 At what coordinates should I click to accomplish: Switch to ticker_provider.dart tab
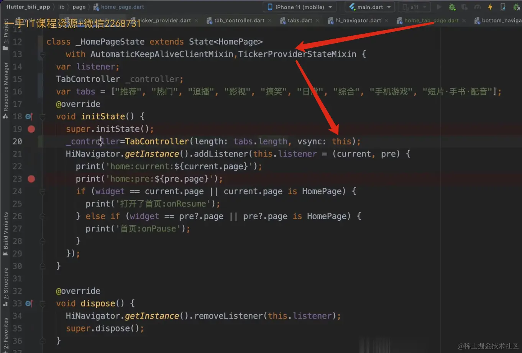pos(164,21)
